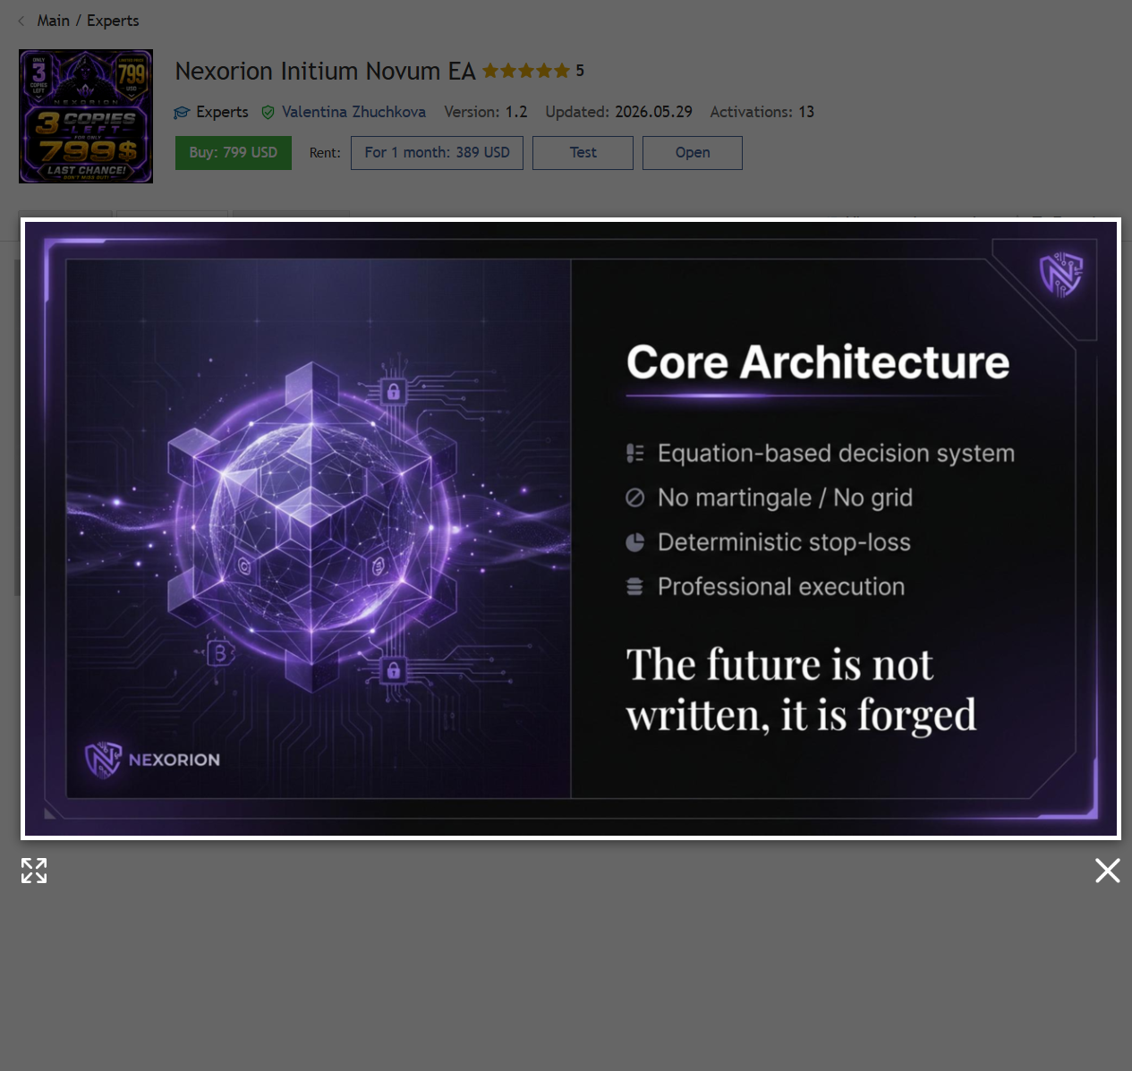Click Activations: 13 text
This screenshot has width=1132, height=1071.
coord(762,112)
